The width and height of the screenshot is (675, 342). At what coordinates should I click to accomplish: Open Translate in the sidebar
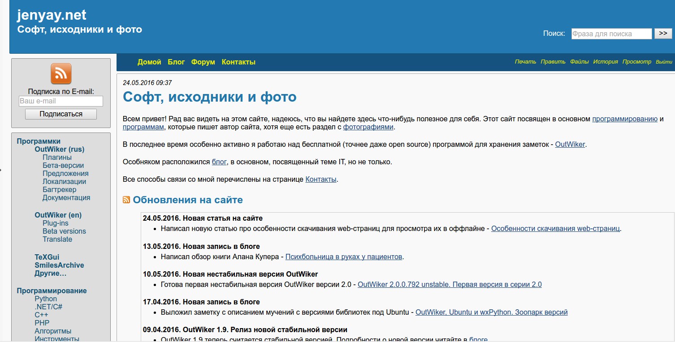(x=57, y=239)
